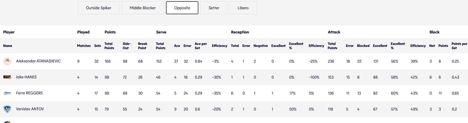
Task: Show the Libero position tab
Action: point(243,8)
